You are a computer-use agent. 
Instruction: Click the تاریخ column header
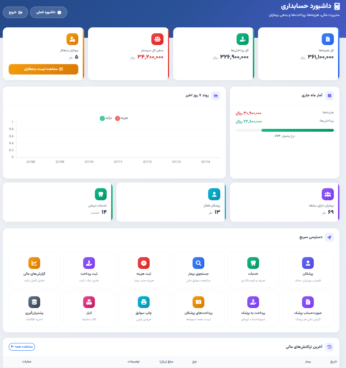coord(333,362)
